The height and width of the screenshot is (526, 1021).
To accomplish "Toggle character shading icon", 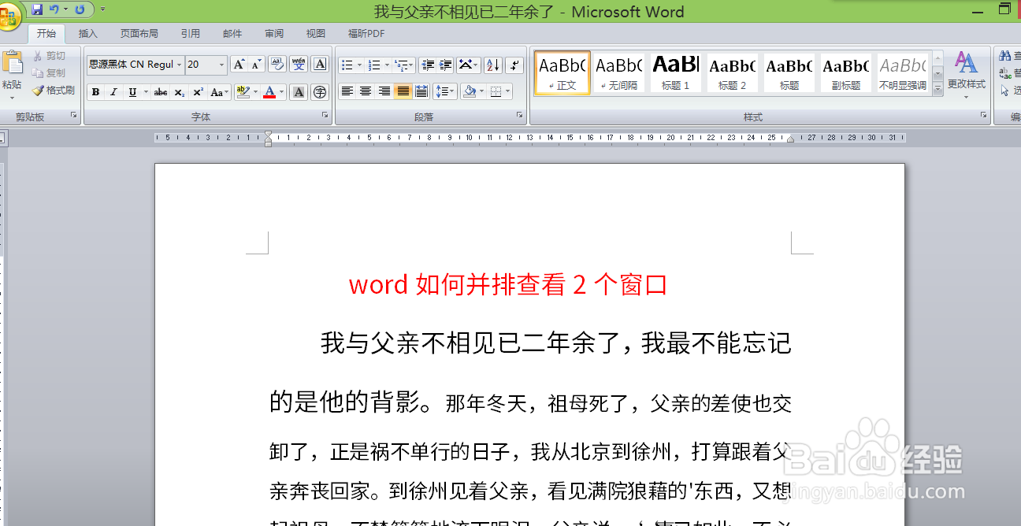I will 299,92.
